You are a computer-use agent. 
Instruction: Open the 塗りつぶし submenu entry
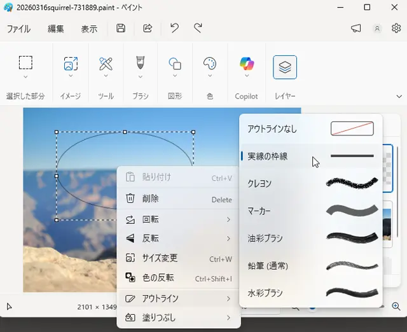(179, 318)
